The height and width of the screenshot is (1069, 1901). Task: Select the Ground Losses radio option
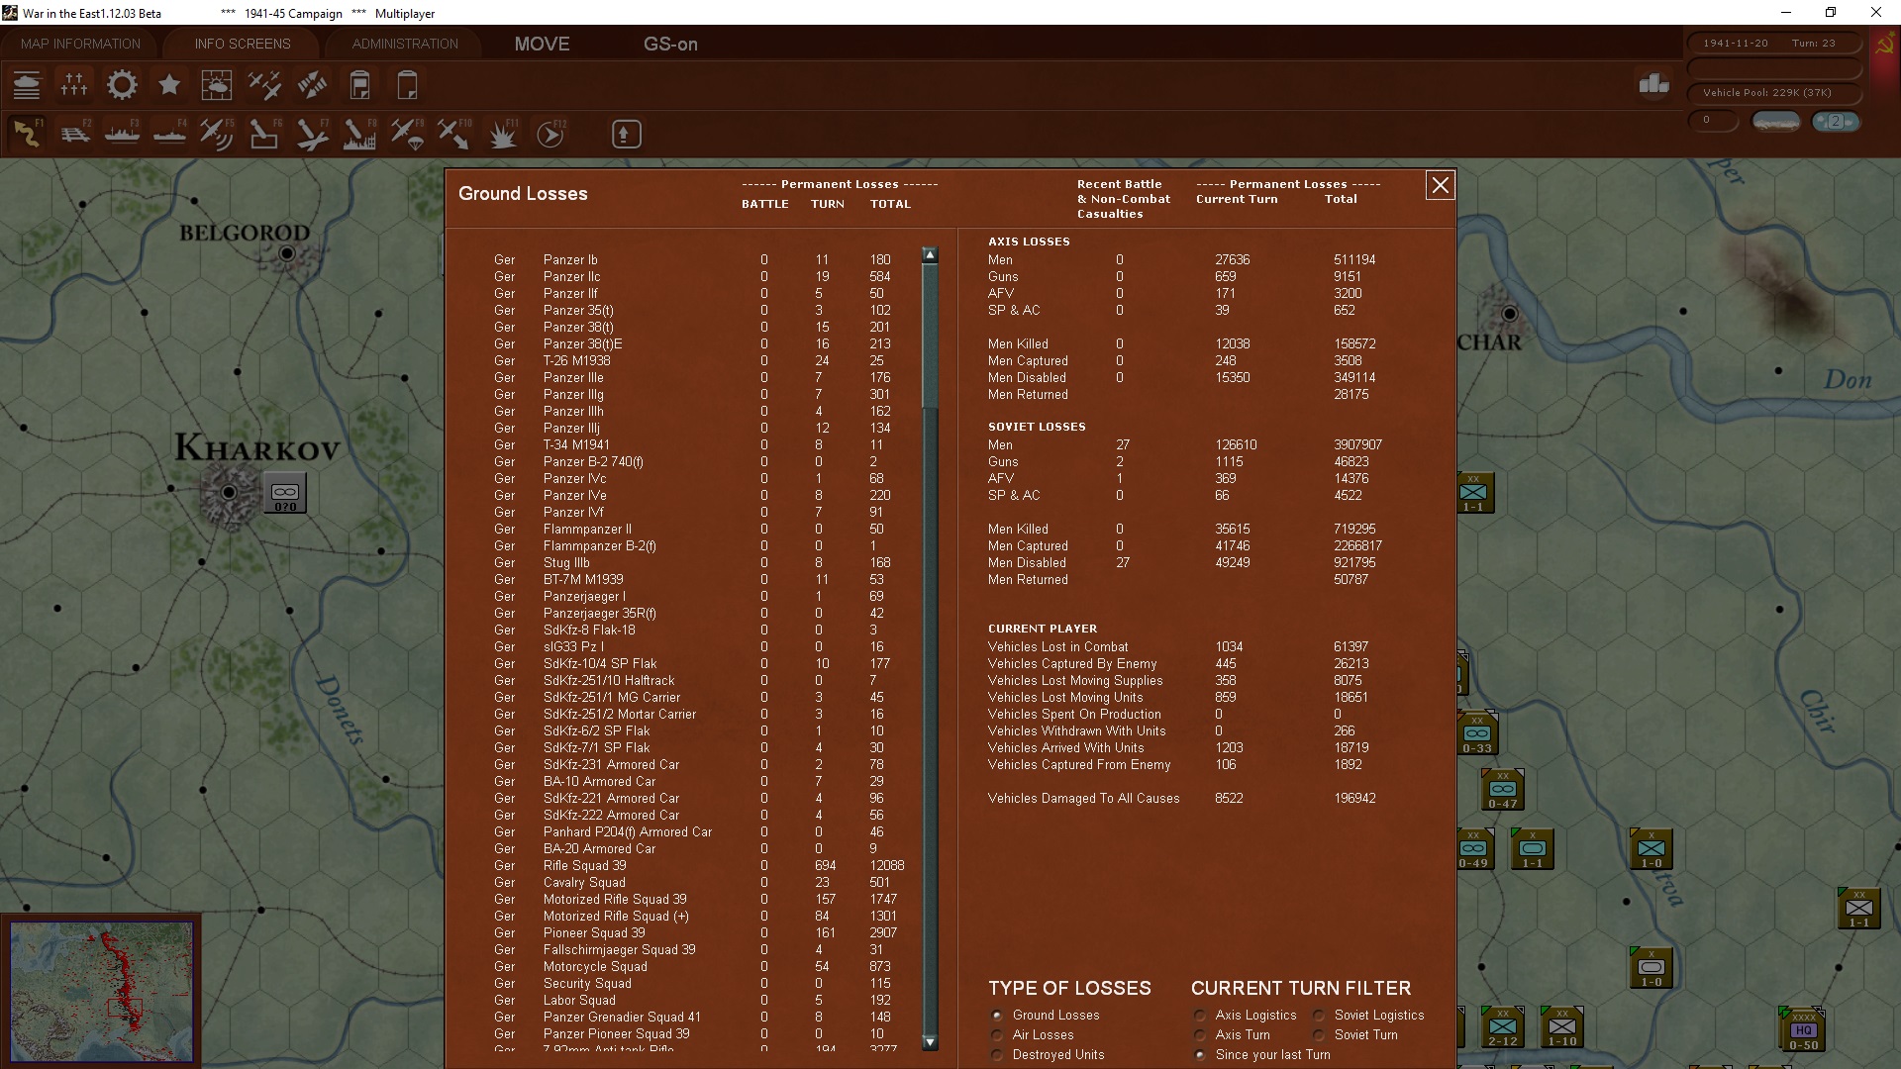(x=997, y=1016)
